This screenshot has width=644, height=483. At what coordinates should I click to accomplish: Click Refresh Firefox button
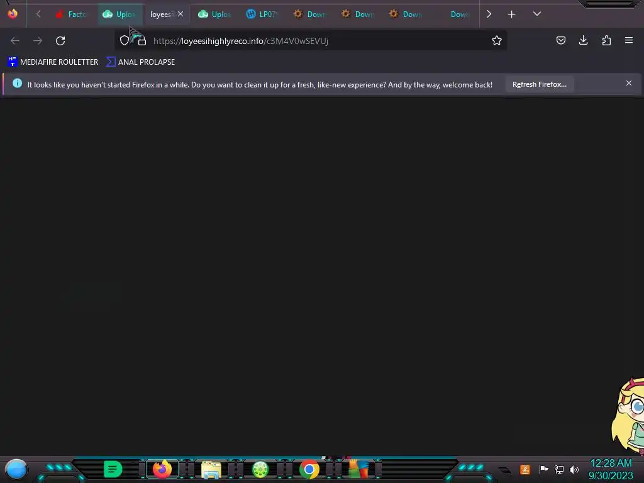539,84
